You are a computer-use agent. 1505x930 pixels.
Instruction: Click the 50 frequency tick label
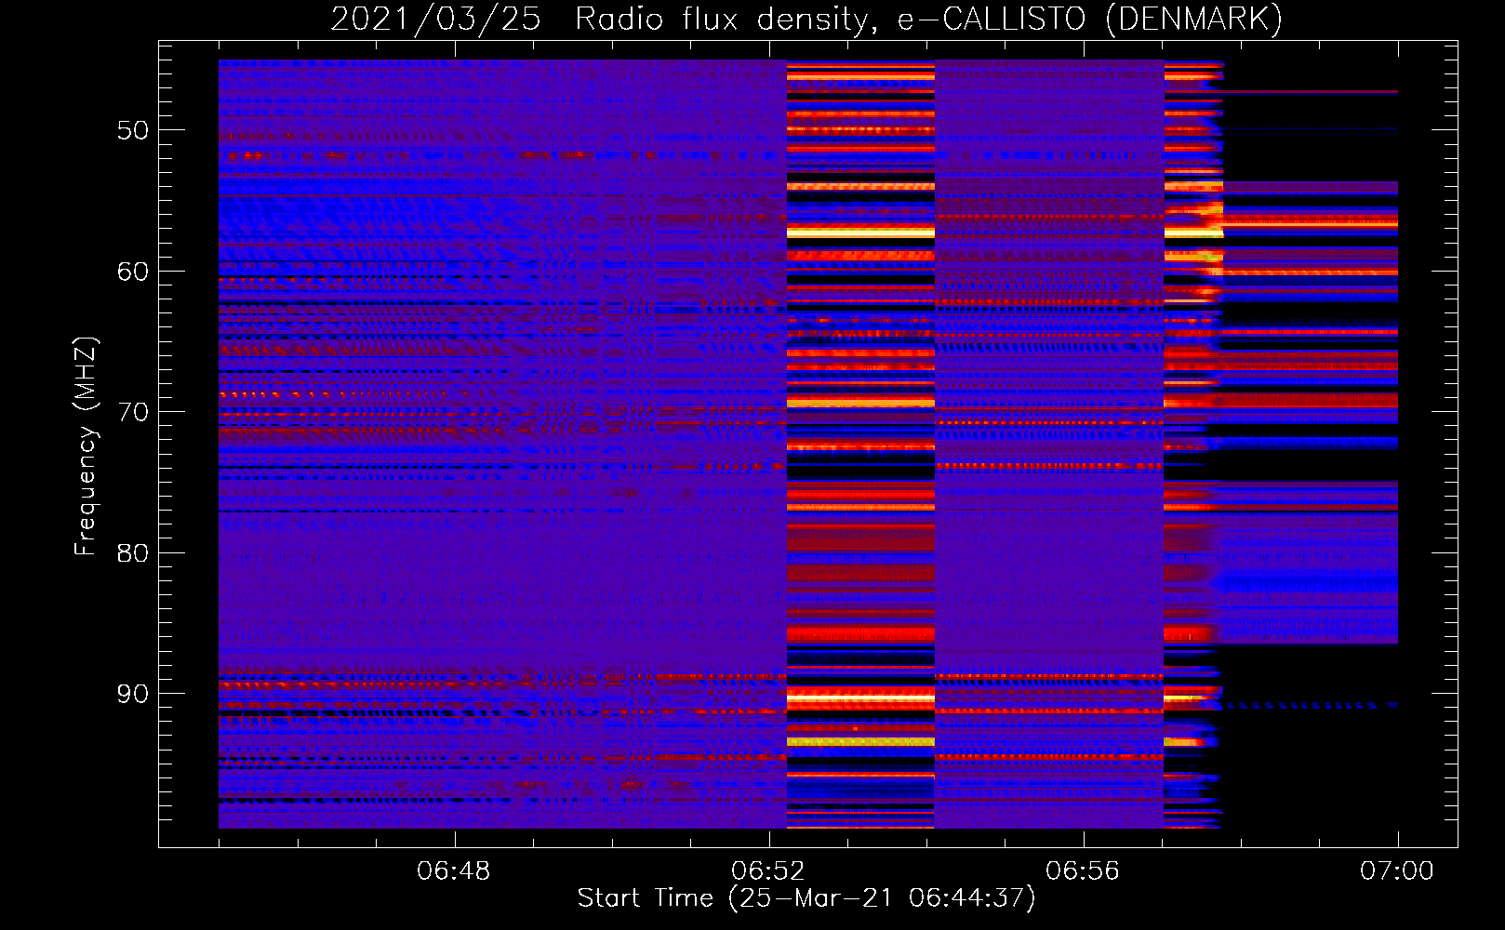133,130
